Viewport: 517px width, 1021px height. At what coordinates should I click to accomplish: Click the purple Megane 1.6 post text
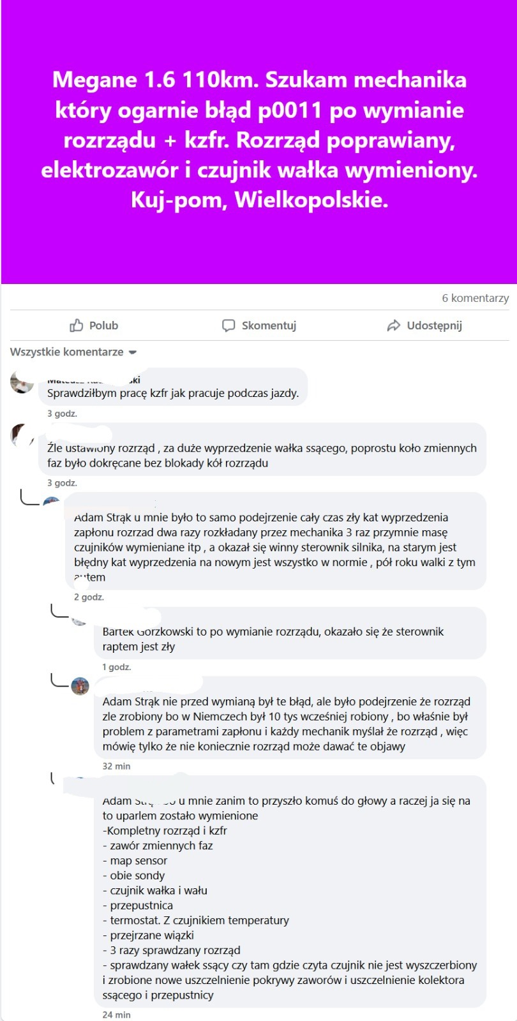tap(259, 140)
